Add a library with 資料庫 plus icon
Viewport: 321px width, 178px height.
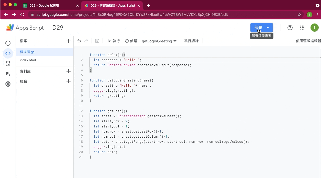pyautogui.click(x=68, y=71)
